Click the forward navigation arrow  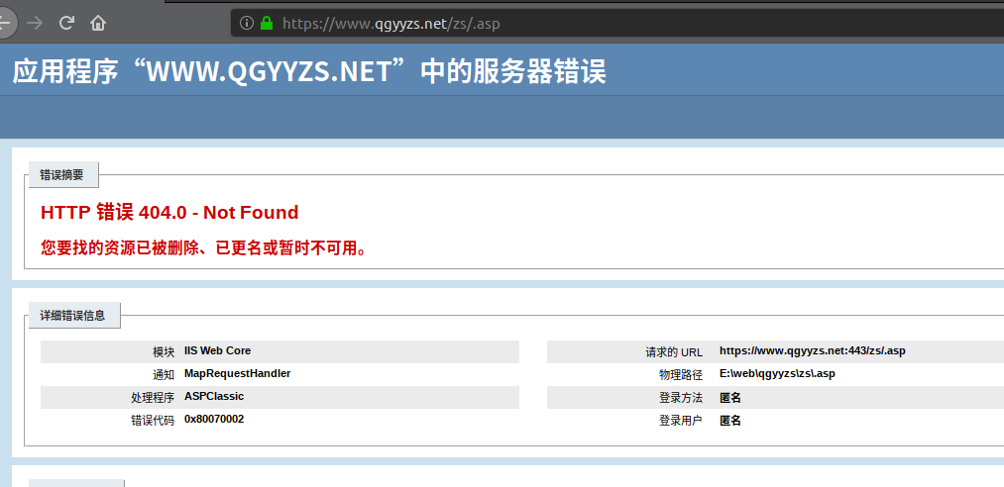tap(35, 23)
